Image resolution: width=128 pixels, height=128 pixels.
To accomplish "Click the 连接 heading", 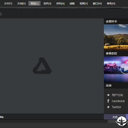I will (x=109, y=85).
